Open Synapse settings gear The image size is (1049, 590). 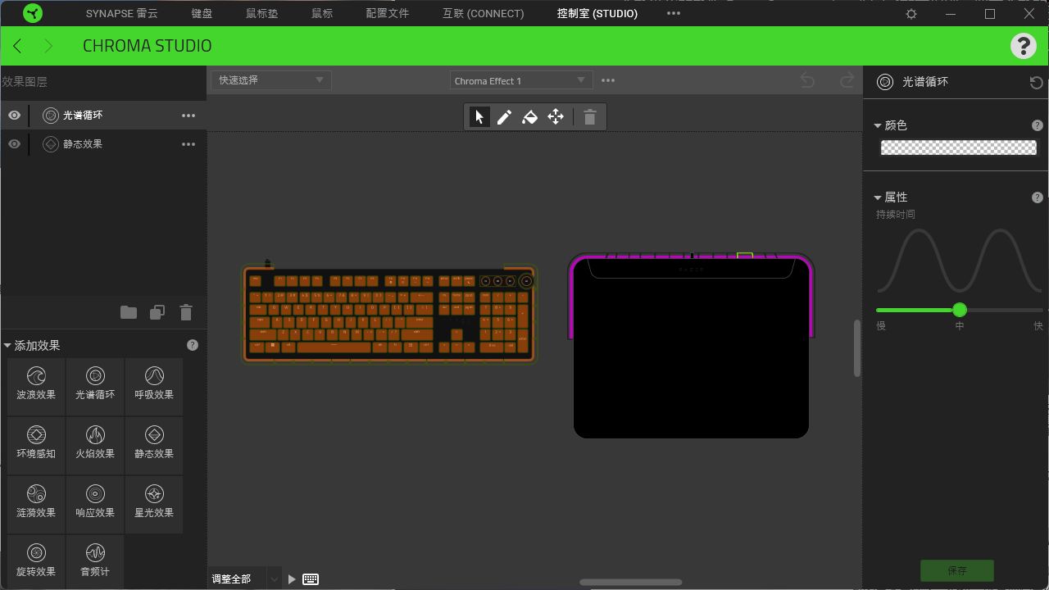(x=911, y=14)
